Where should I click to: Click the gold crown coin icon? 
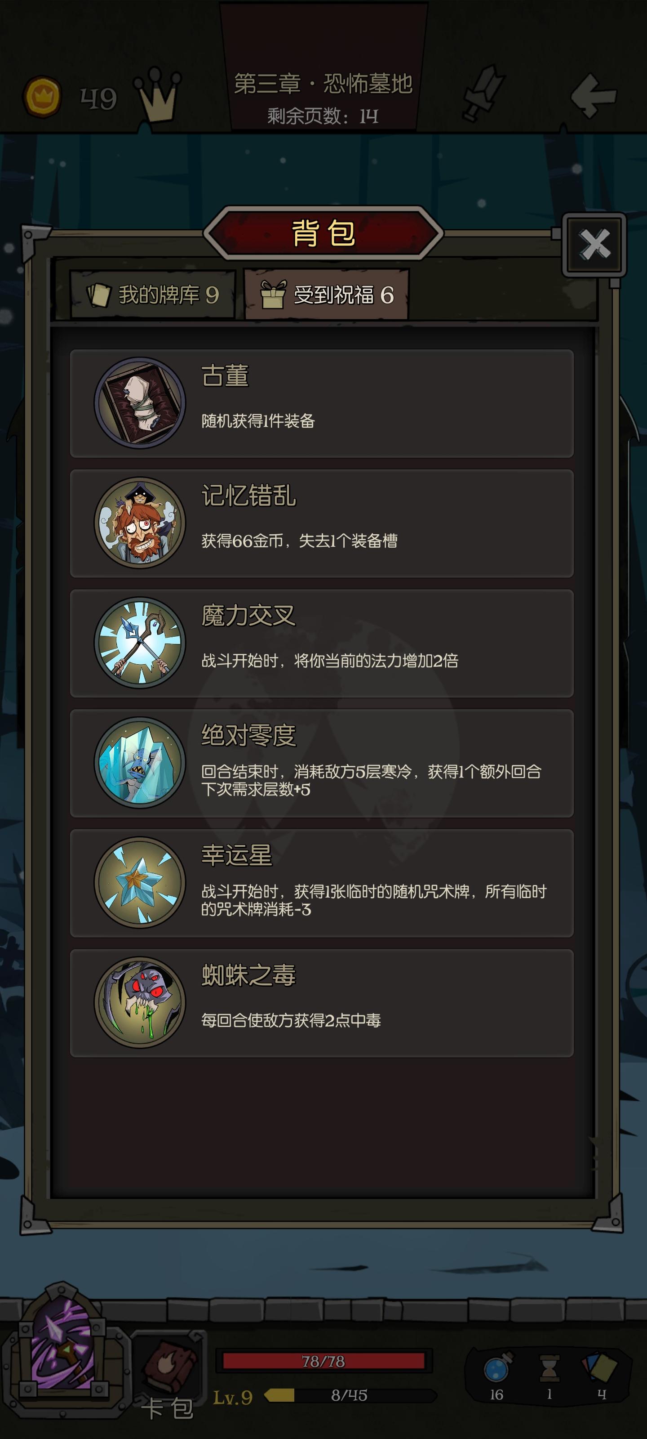click(x=42, y=97)
